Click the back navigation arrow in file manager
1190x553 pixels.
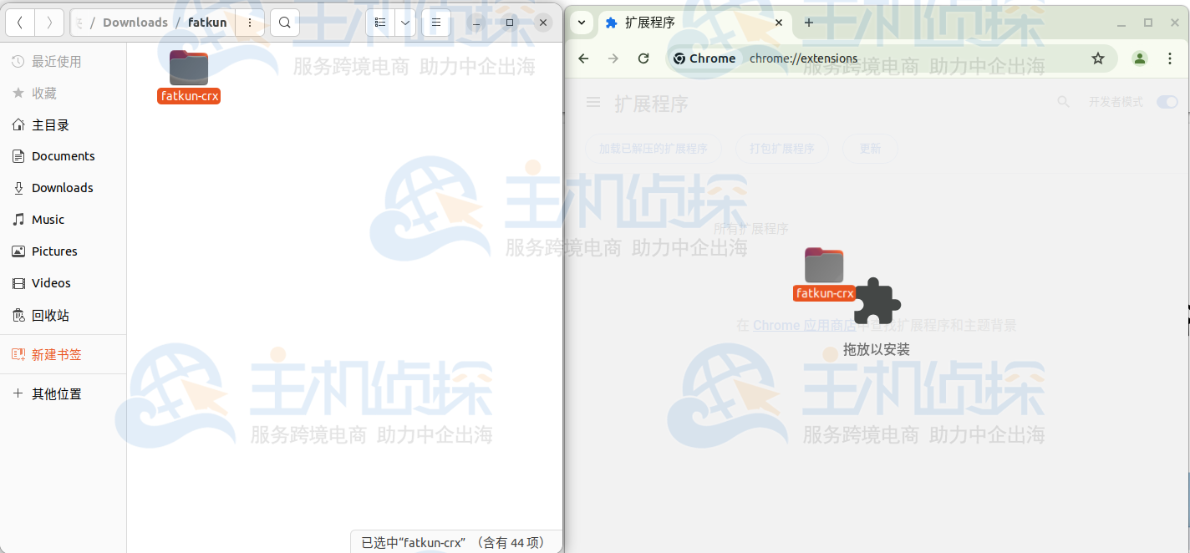pos(19,23)
